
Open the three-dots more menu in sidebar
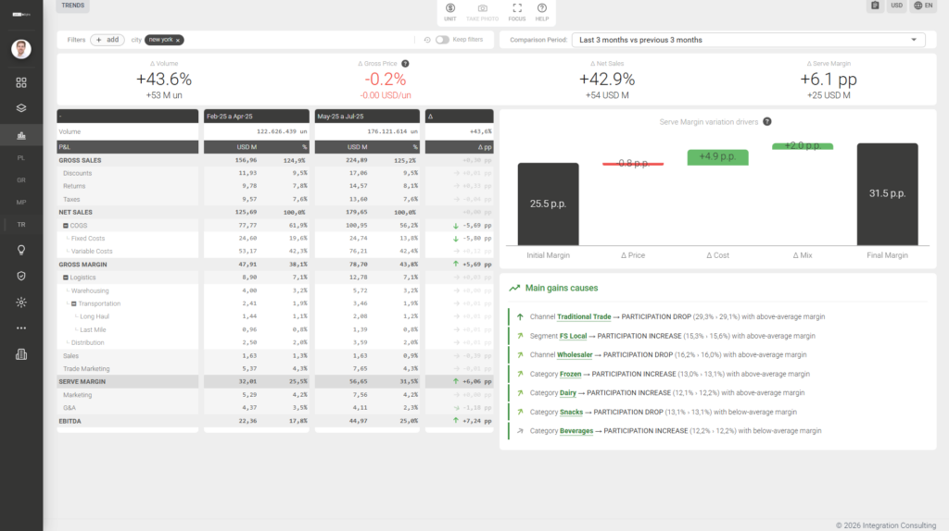coord(21,328)
